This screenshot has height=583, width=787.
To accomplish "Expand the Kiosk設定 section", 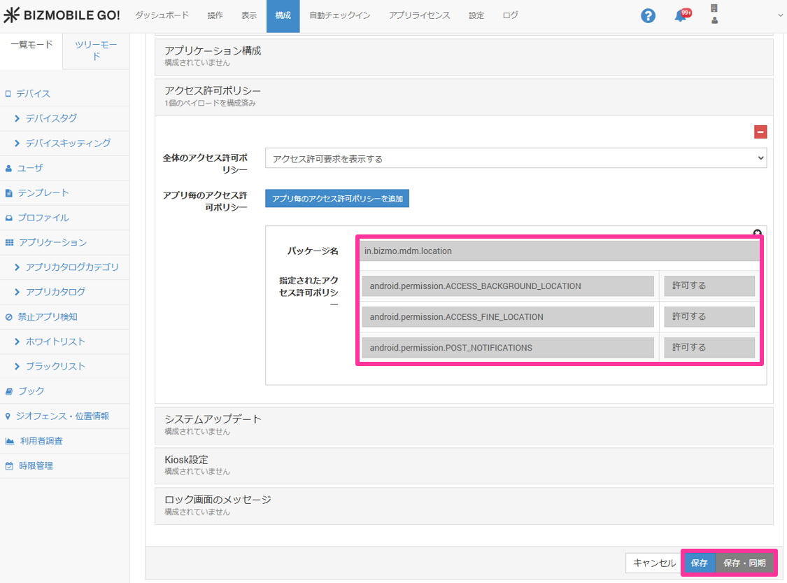I will pos(464,465).
